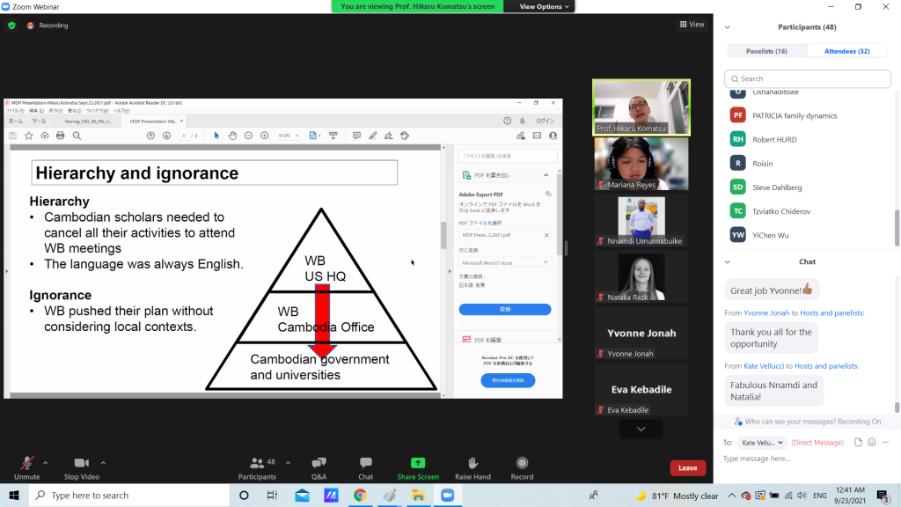Raise Hand in the webinar
The width and height of the screenshot is (901, 507).
coord(472,468)
